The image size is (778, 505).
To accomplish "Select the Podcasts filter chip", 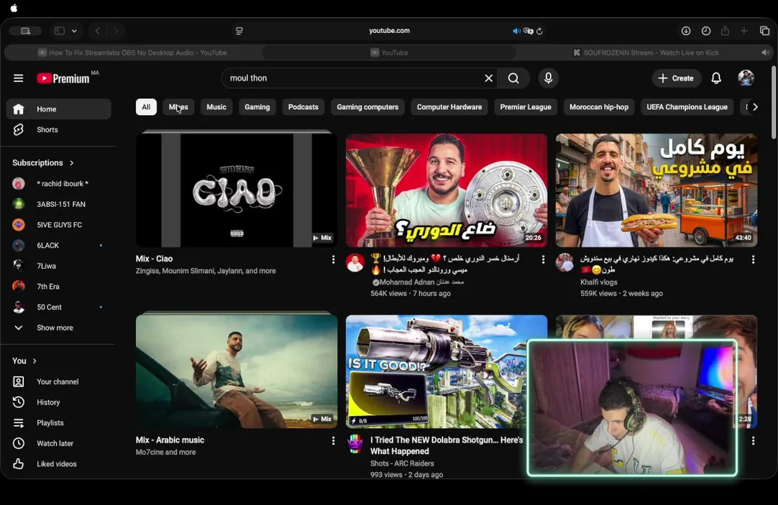I will [303, 107].
